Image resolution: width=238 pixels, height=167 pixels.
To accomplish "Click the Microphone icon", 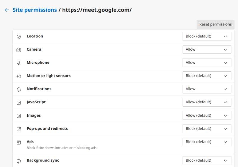I will point(19,63).
